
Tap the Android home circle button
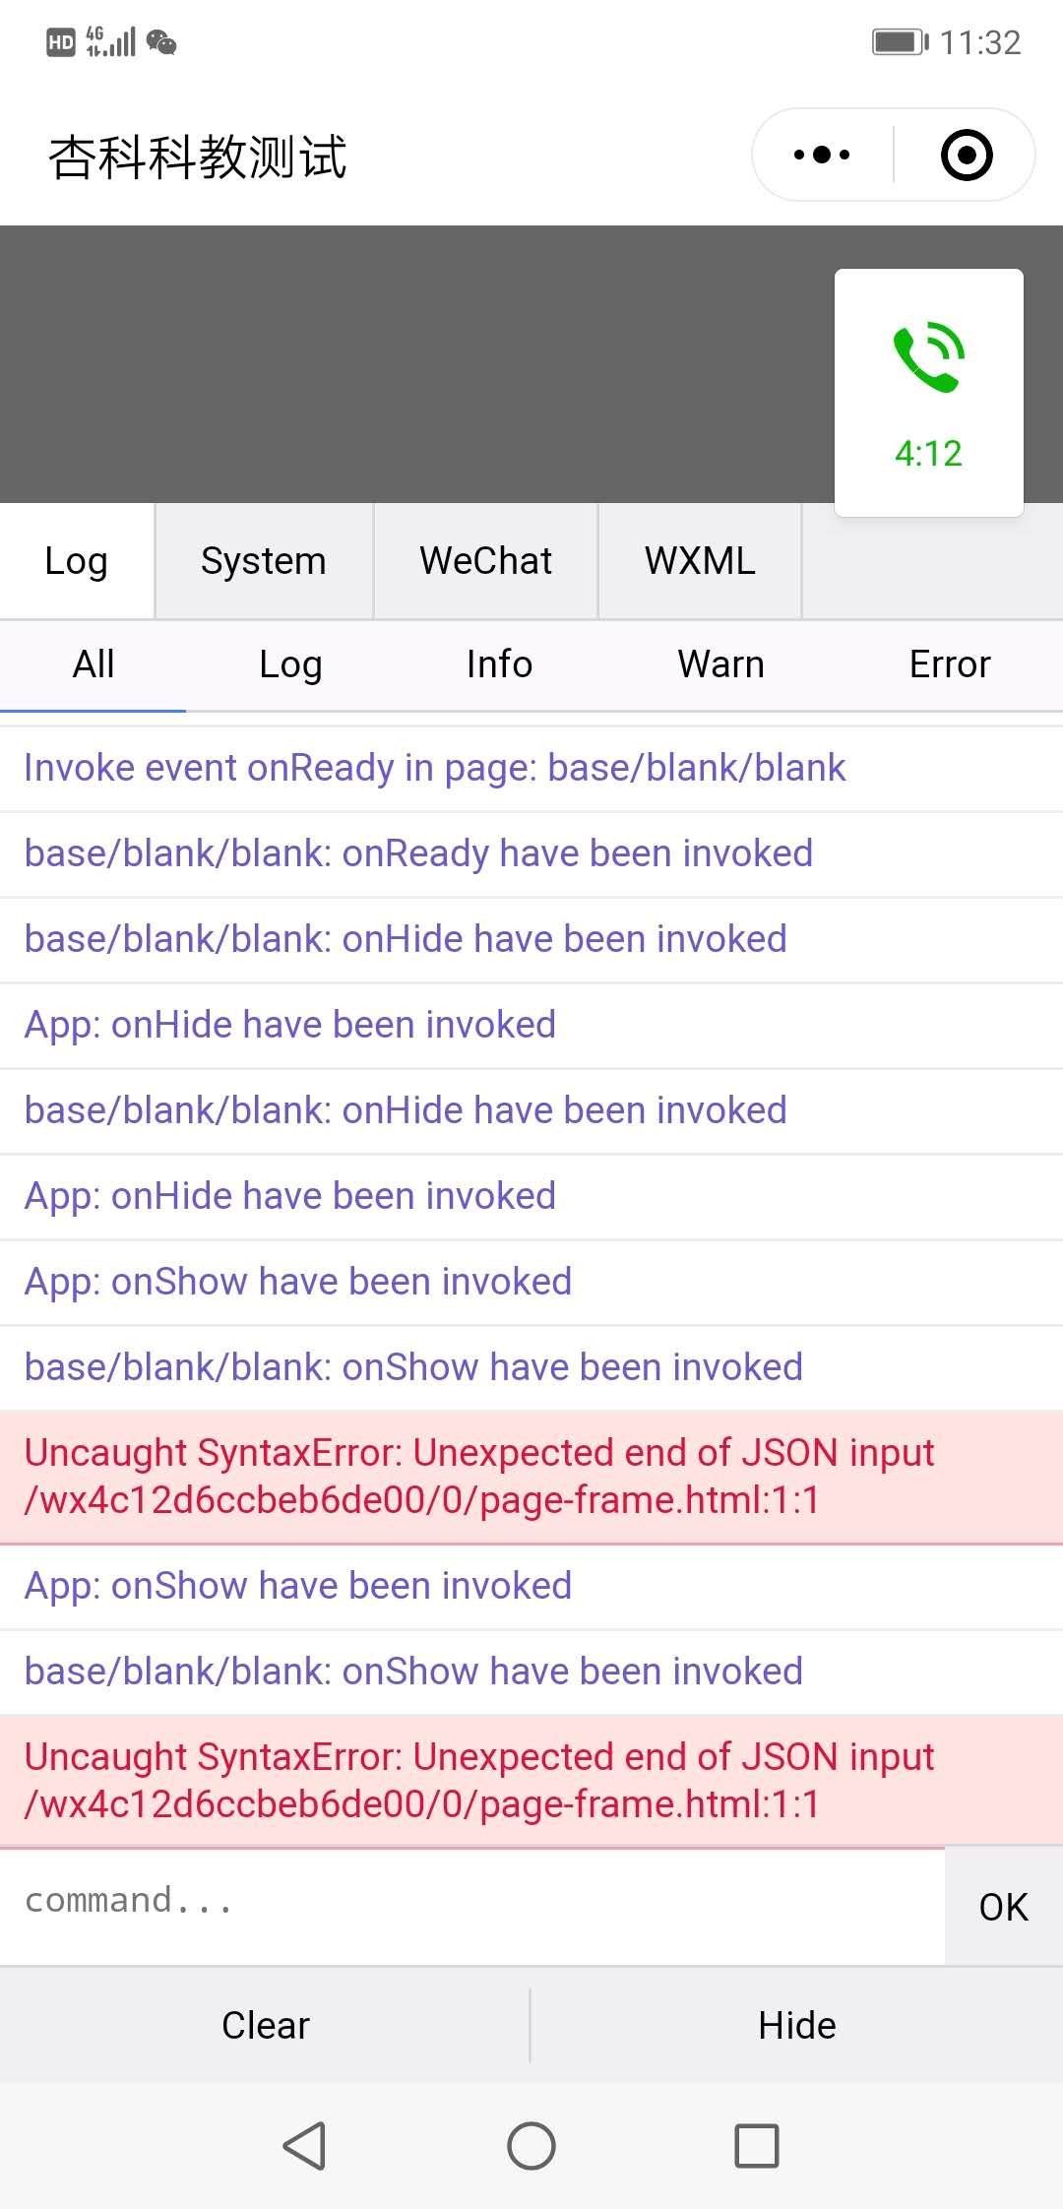coord(531,2145)
